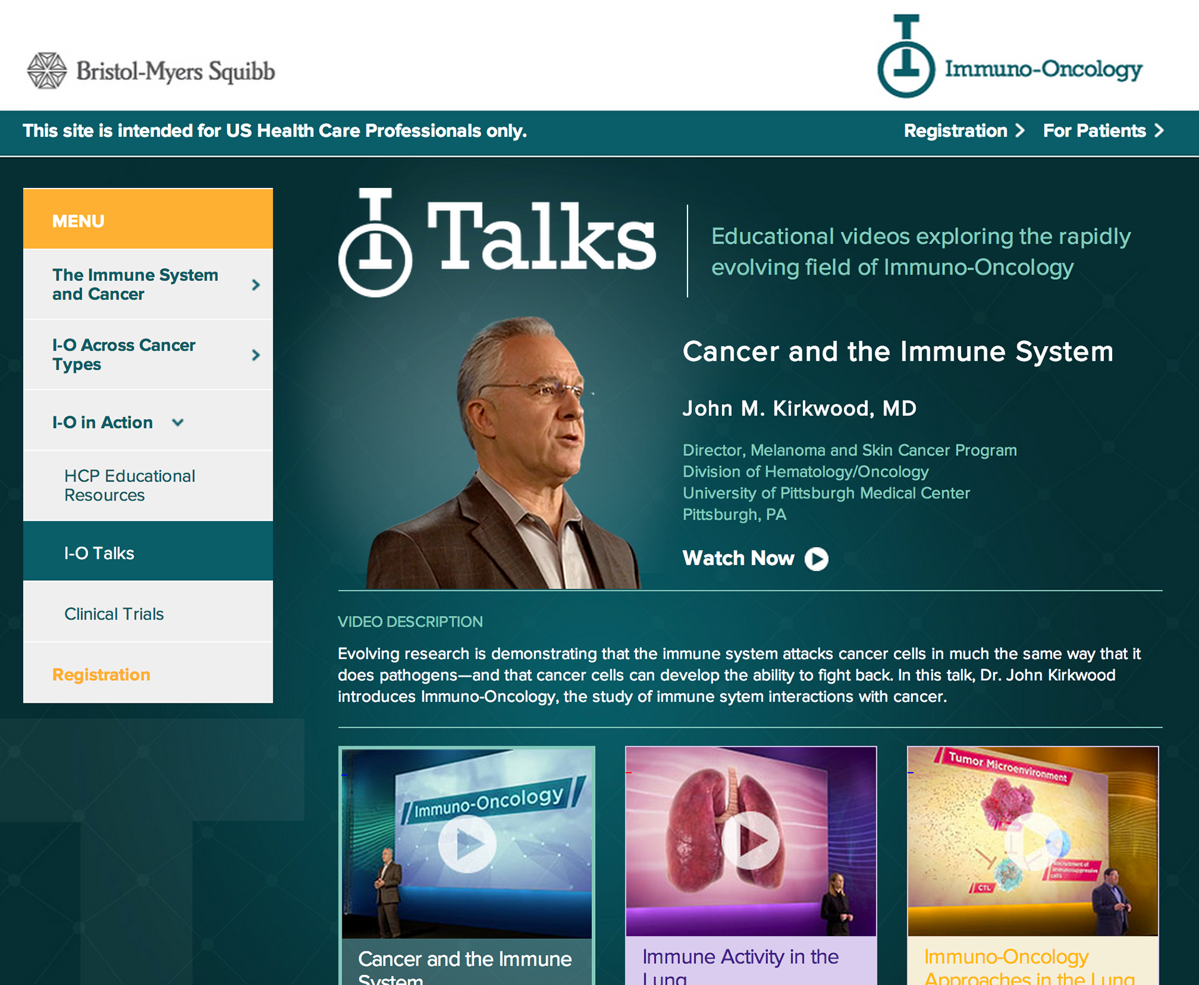This screenshot has width=1199, height=985.
Task: Click the Watch Now text link
Action: point(738,558)
